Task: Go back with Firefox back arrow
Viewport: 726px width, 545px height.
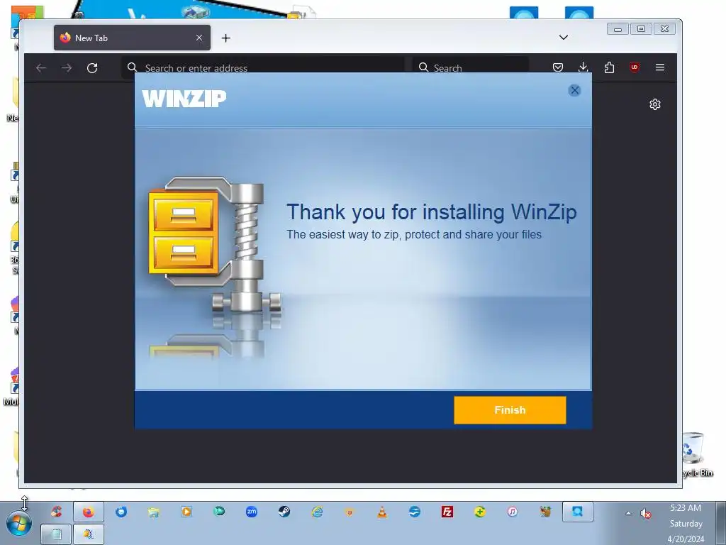Action: tap(41, 68)
